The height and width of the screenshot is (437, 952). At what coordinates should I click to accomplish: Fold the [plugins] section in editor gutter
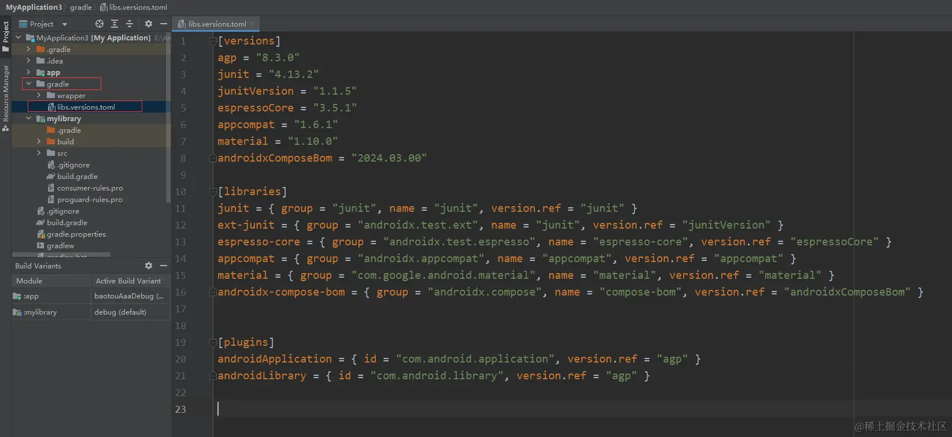coord(213,342)
